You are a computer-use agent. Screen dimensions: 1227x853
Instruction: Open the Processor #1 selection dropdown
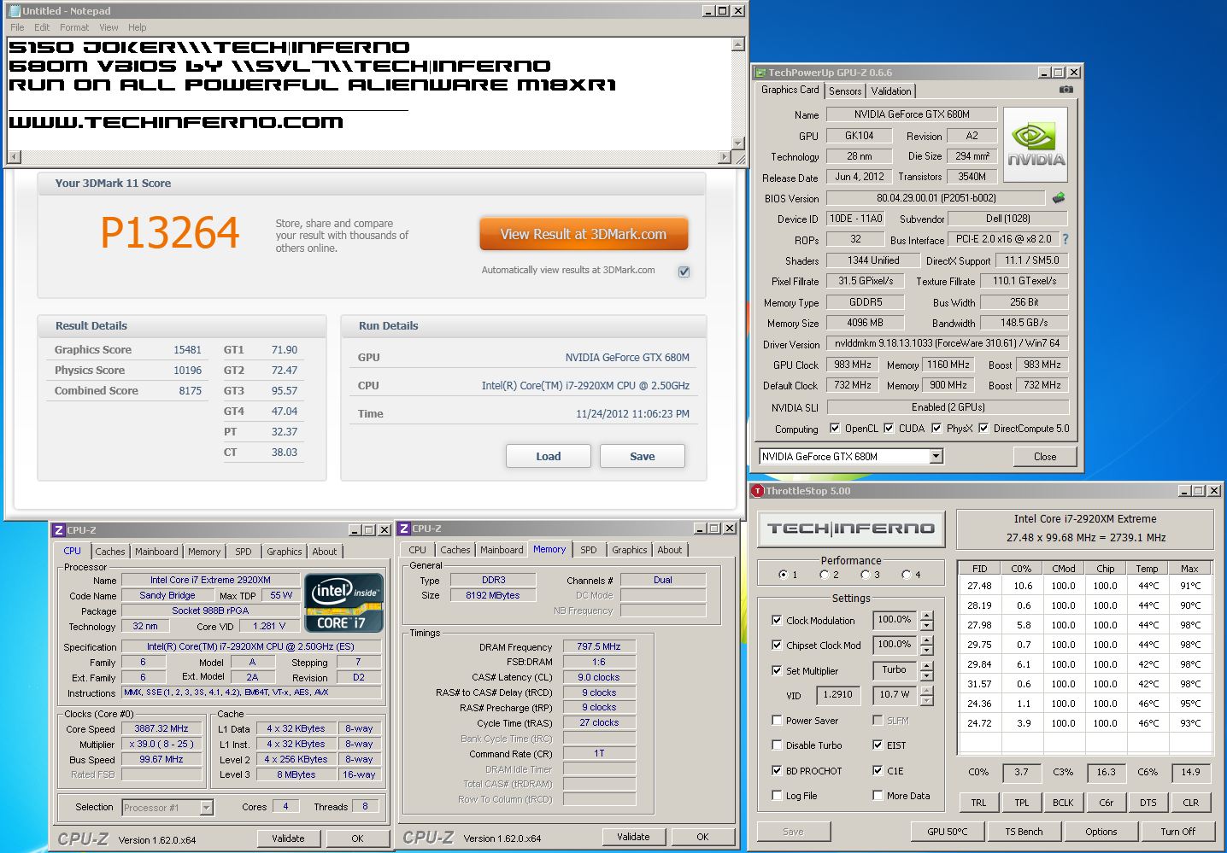click(206, 808)
